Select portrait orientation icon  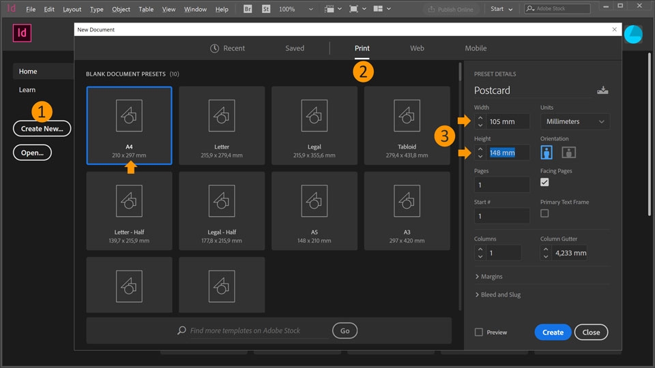coord(547,152)
